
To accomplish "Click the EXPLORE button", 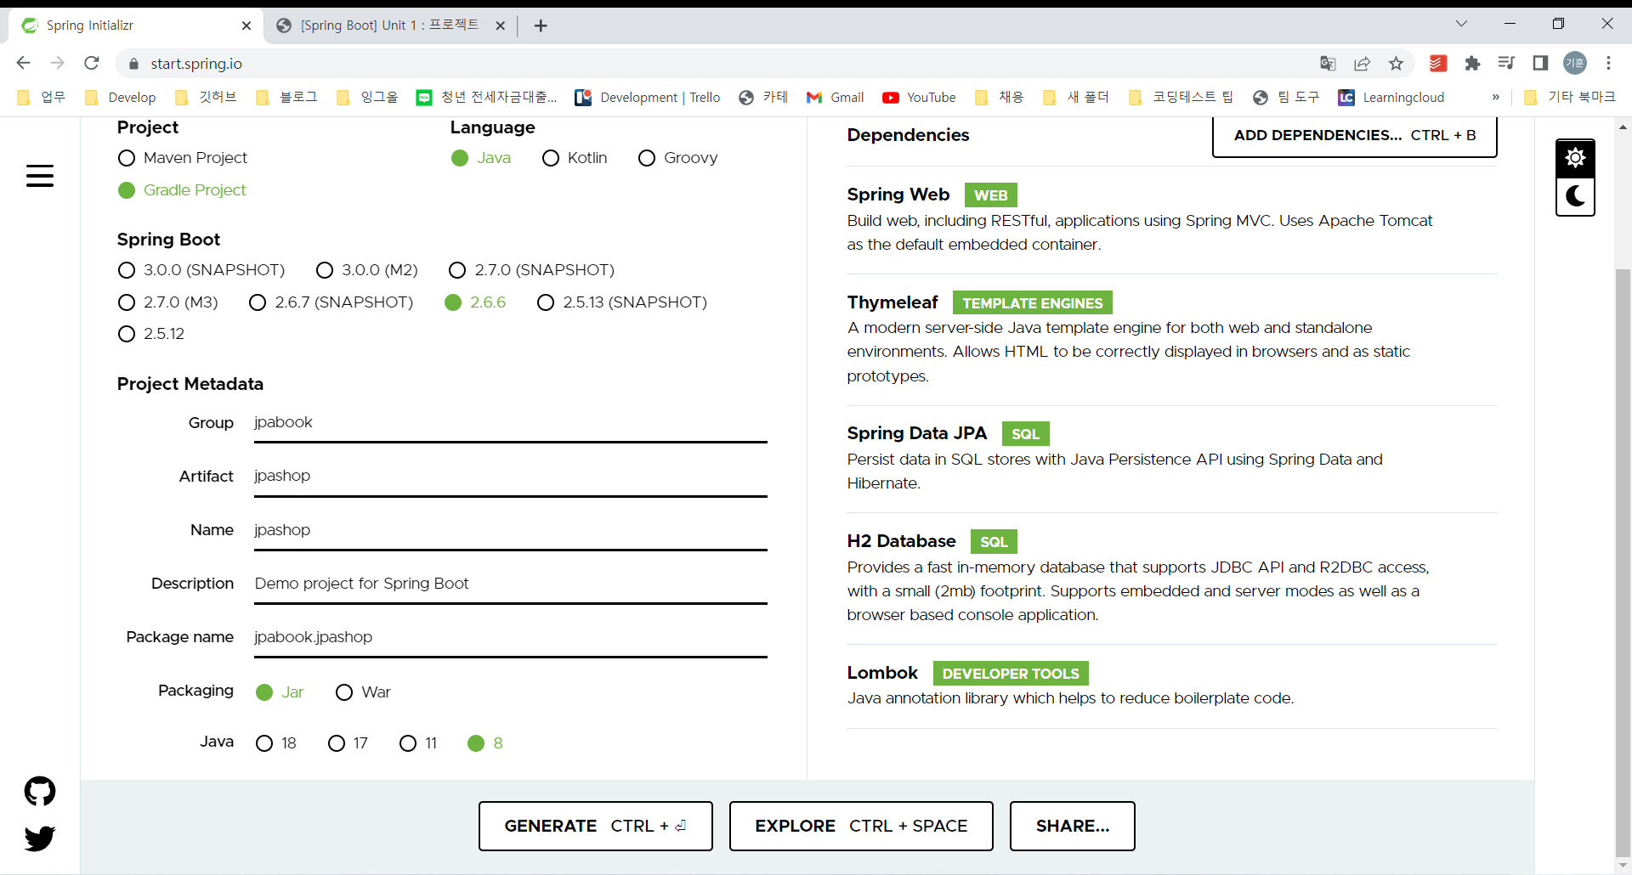I will coord(861,826).
